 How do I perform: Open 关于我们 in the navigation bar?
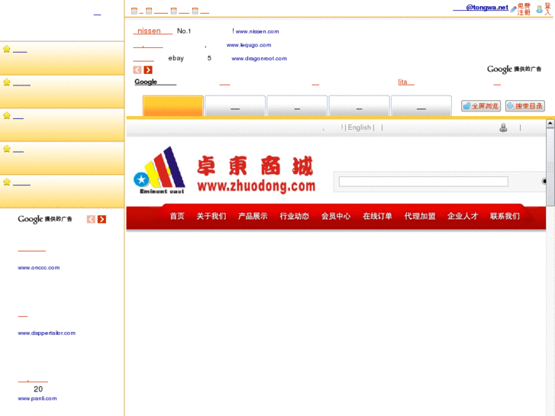coord(211,216)
